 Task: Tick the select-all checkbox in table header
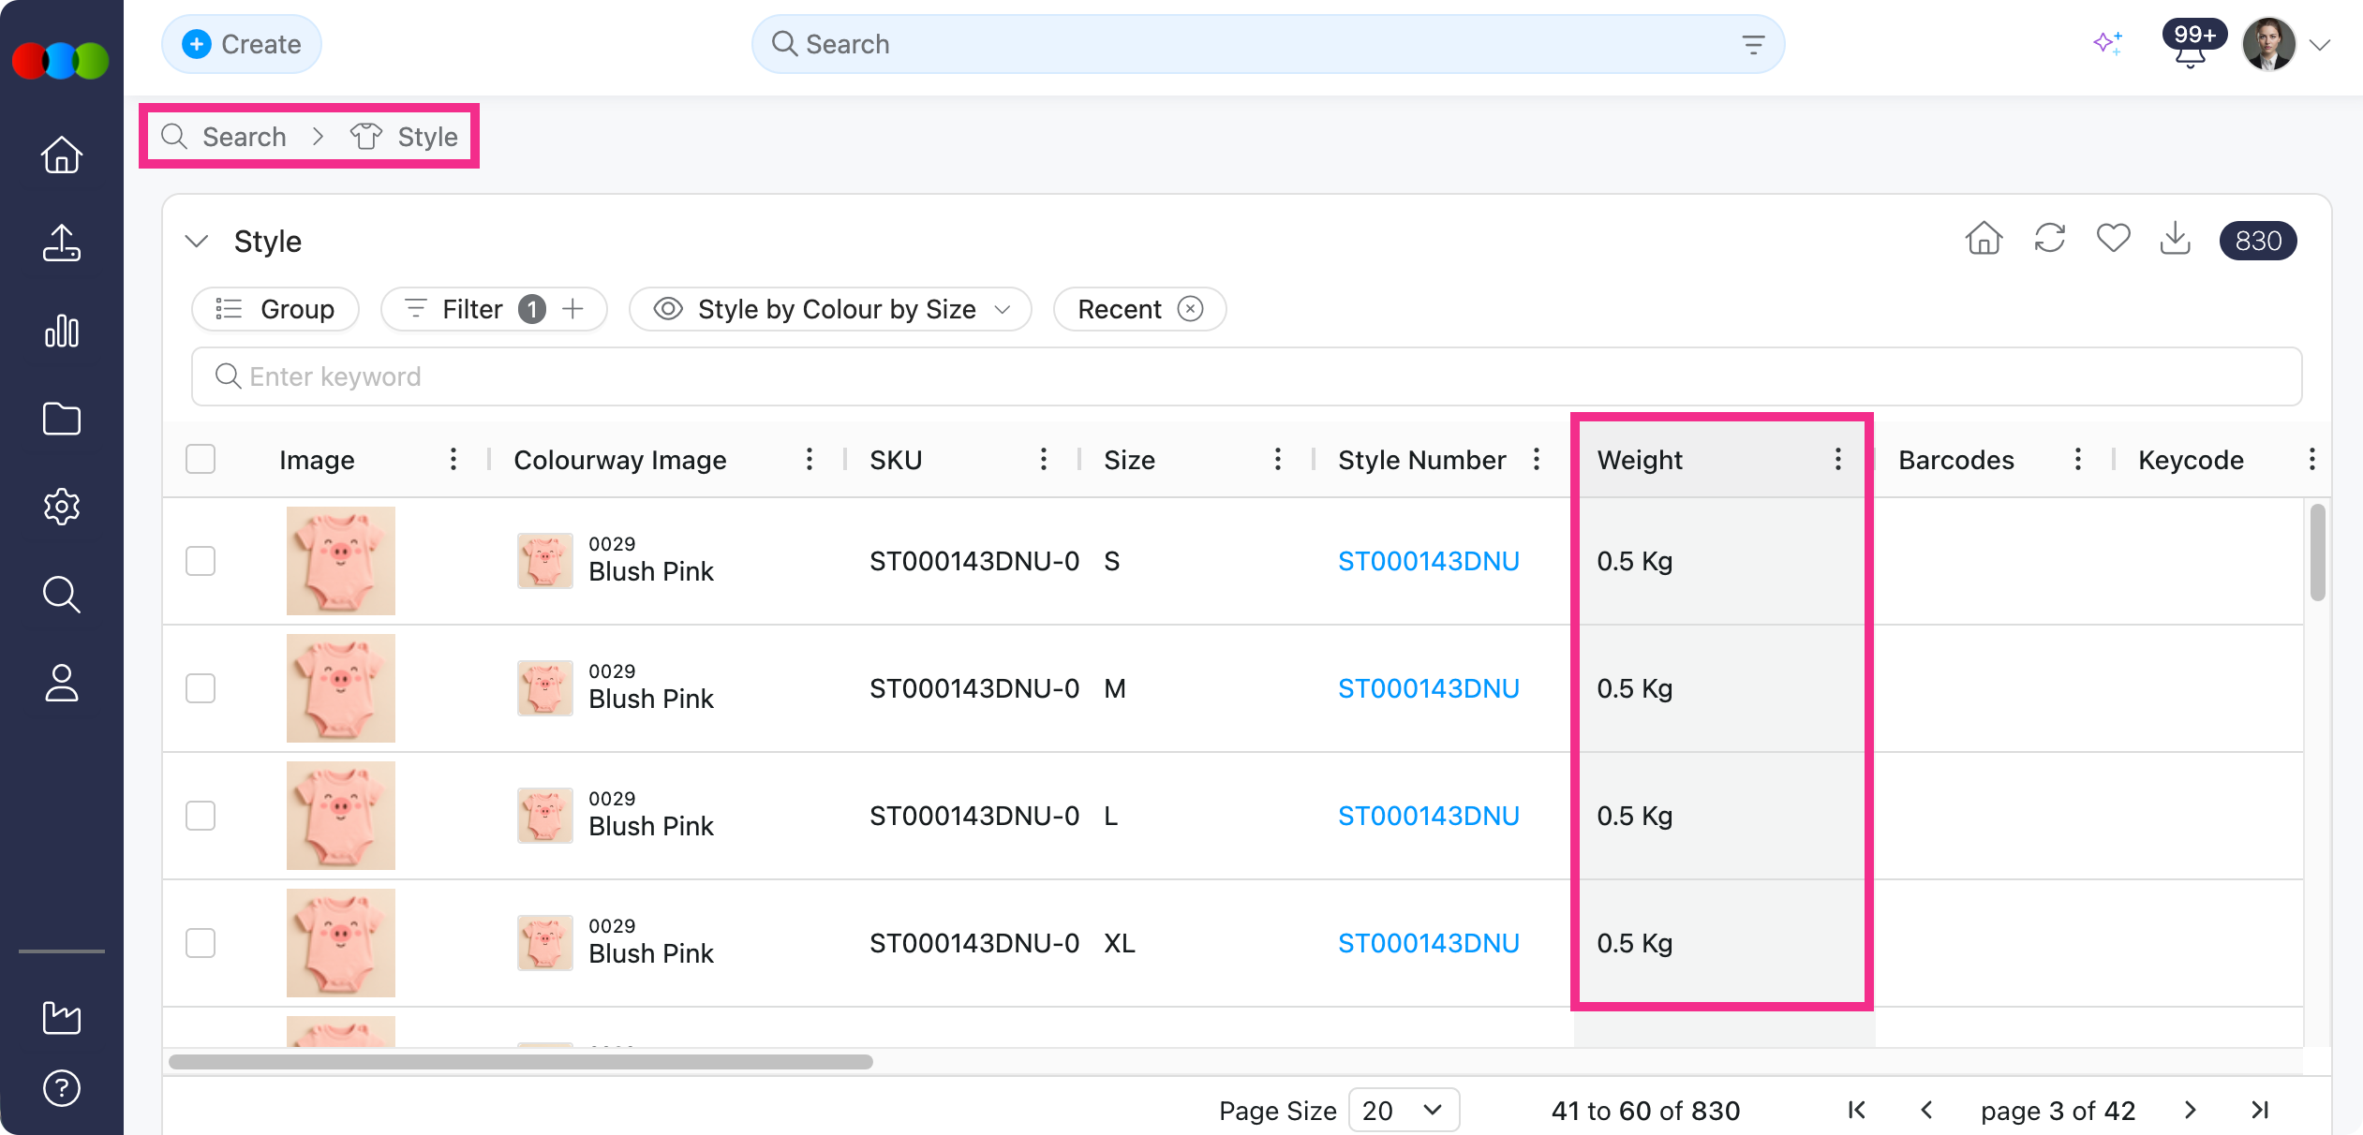point(201,460)
